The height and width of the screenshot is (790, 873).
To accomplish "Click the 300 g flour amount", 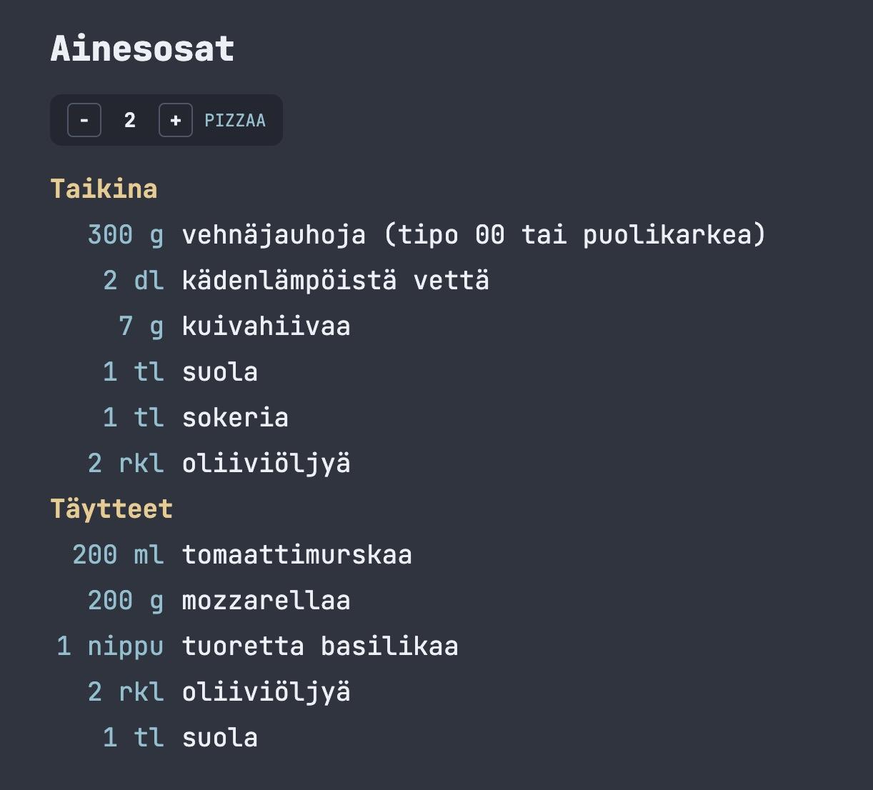I will [126, 235].
